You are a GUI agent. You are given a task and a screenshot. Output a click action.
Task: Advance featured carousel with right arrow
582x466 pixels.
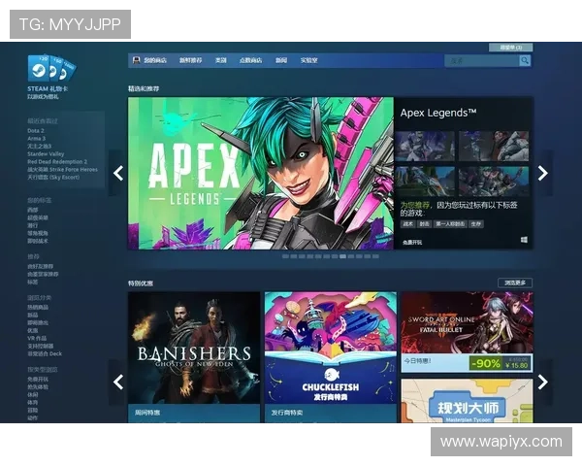pyautogui.click(x=542, y=173)
